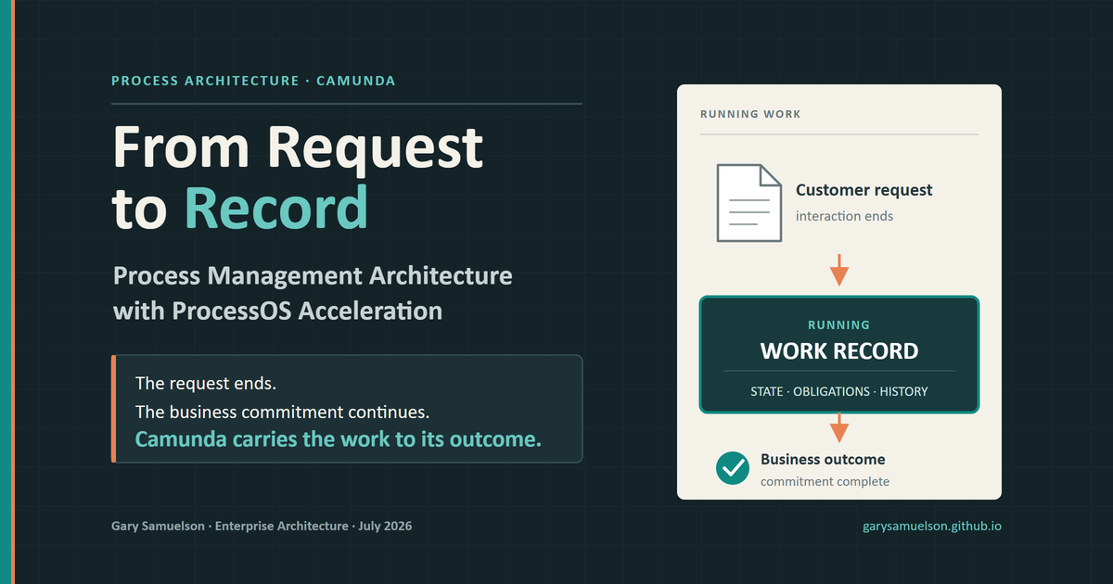Click "PROCESS ARCHITECTURE · CAMUNDA" header label
Image resolution: width=1113 pixels, height=584 pixels.
point(253,81)
